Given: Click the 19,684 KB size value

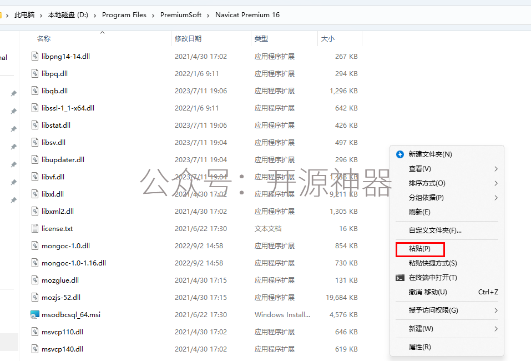Looking at the screenshot, I should click(x=342, y=298).
